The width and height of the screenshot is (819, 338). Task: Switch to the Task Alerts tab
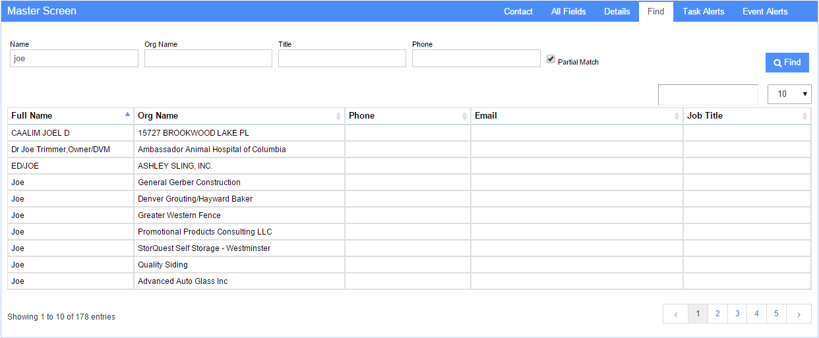click(703, 11)
